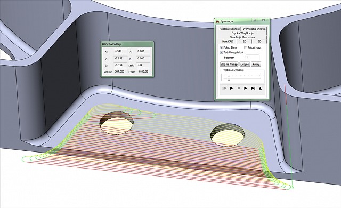Adjust the Prędkość Symulacji slider handle
Screen dimensions: 341x208
coord(229,78)
